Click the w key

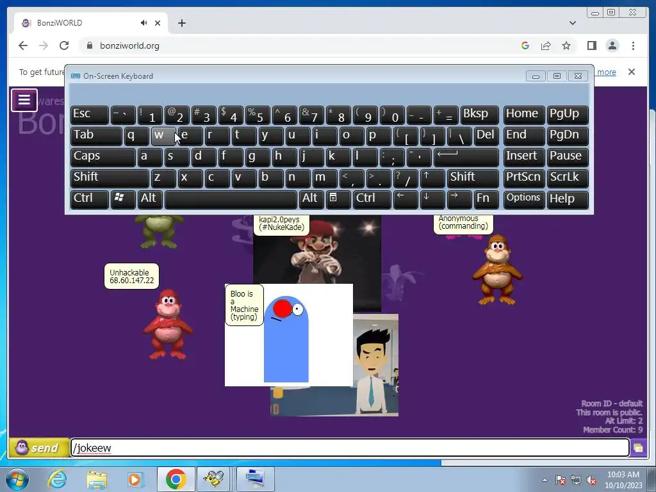pos(163,136)
